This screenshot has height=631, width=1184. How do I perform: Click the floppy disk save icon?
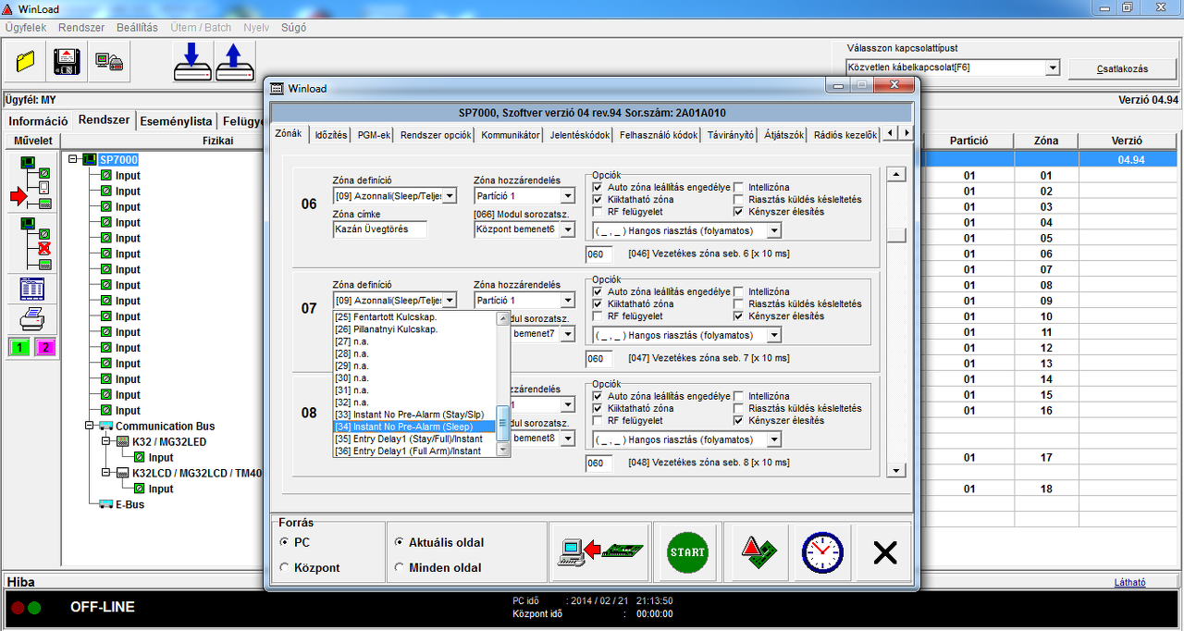[x=68, y=62]
